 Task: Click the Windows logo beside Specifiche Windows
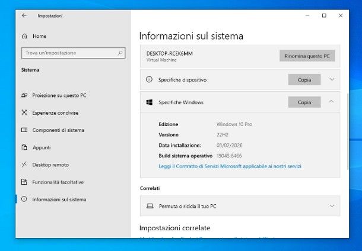pos(150,102)
